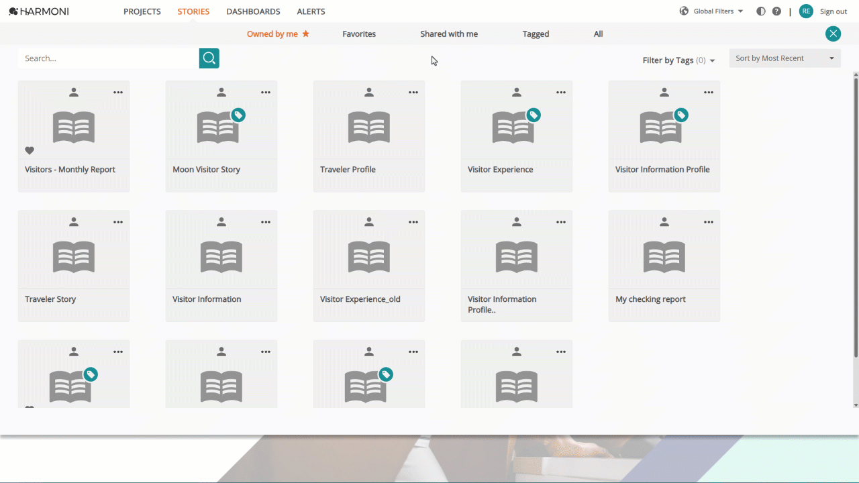Screen dimensions: 859x483
Task: Focus the Search stories input field
Action: pos(109,58)
